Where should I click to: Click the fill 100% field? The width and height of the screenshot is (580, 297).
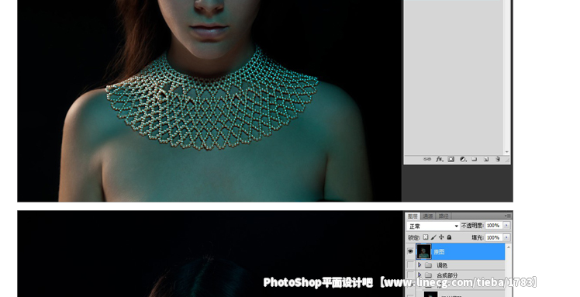tap(494, 237)
